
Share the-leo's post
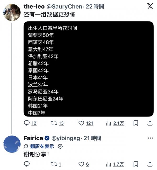pyautogui.click(x=150, y=123)
